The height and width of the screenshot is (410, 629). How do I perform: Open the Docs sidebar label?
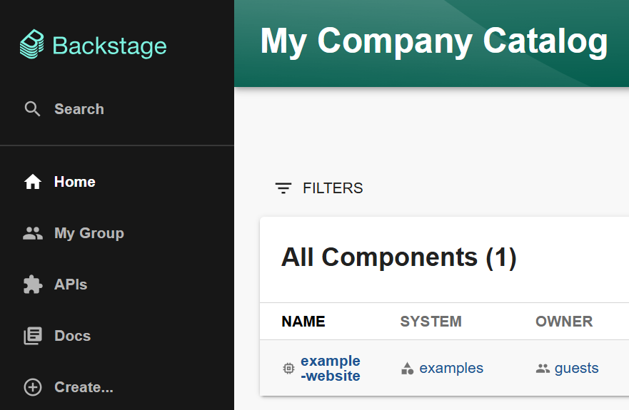[72, 336]
